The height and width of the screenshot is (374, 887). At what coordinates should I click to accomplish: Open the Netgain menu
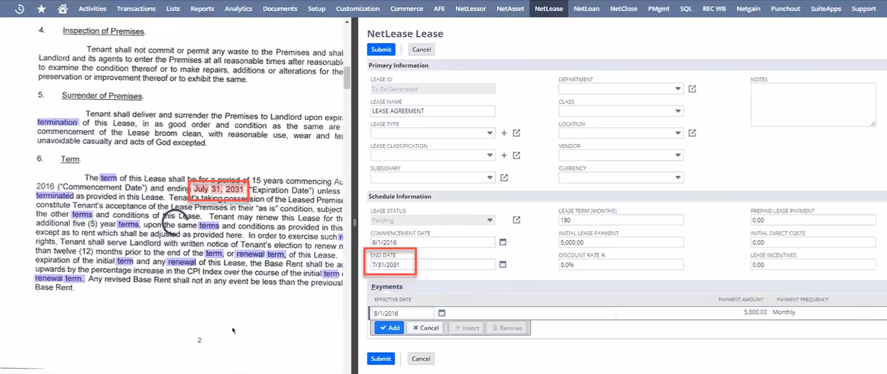point(748,9)
